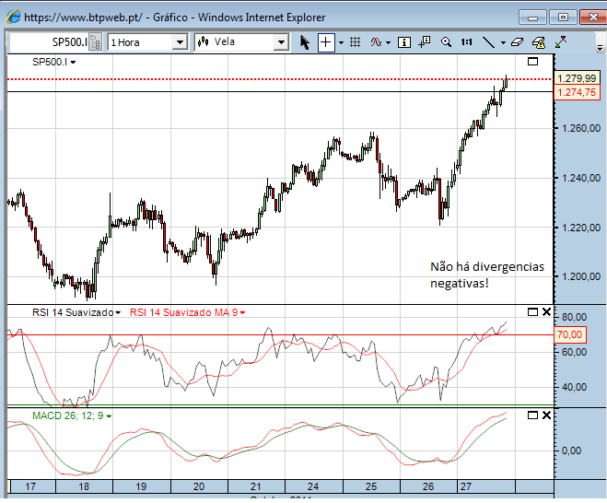Expand the indicators dropdown arrow
This screenshot has height=503, width=607.
[388, 42]
